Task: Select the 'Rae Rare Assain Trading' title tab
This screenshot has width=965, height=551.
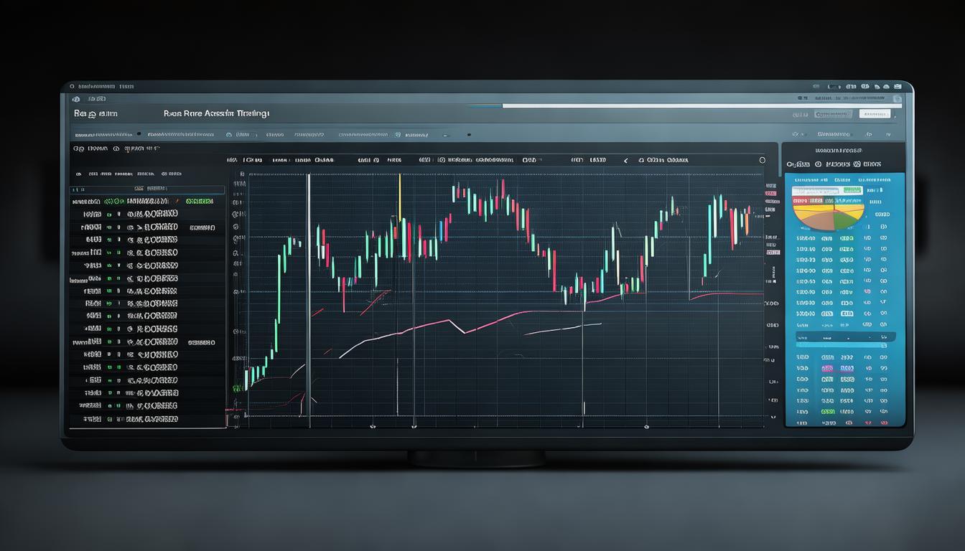Action: point(216,113)
